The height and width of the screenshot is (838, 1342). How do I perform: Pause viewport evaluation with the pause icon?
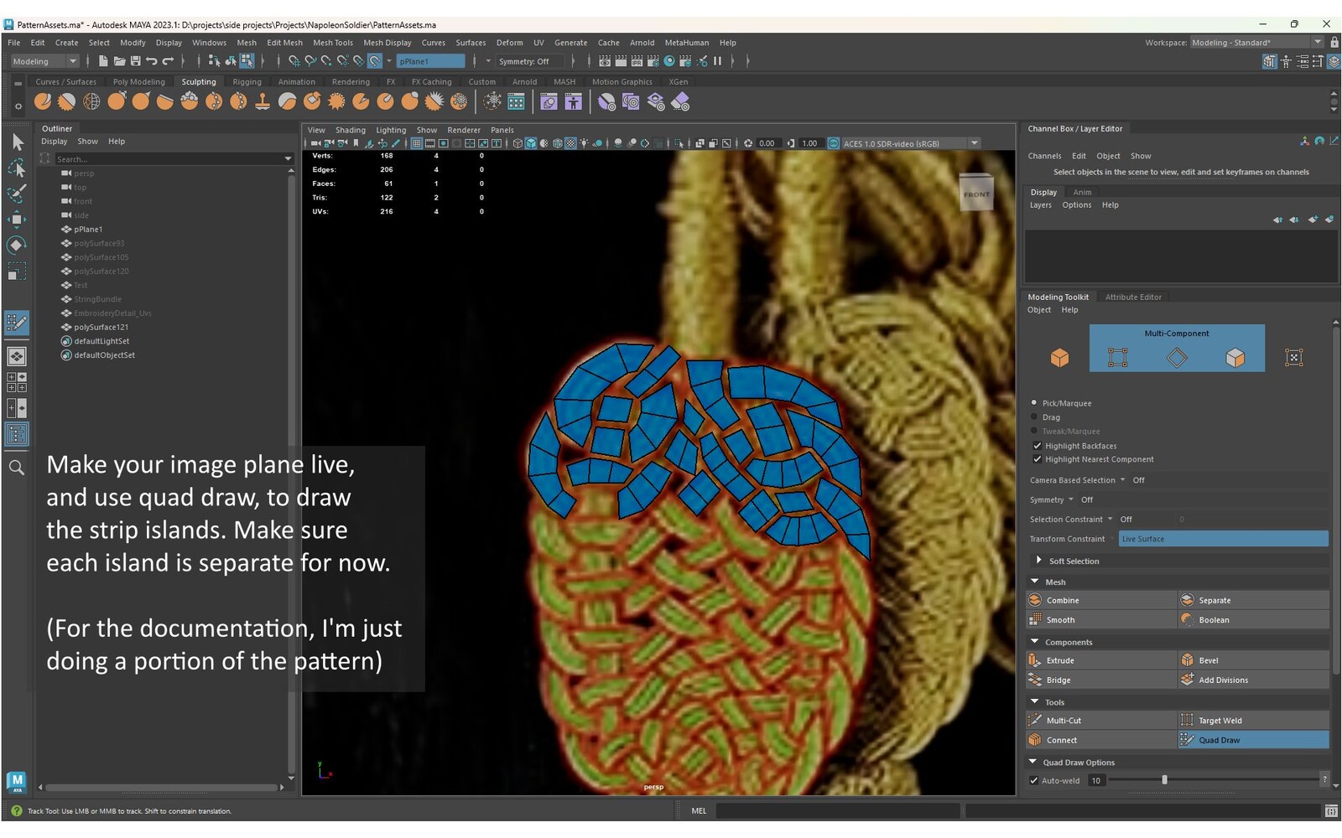[x=717, y=61]
